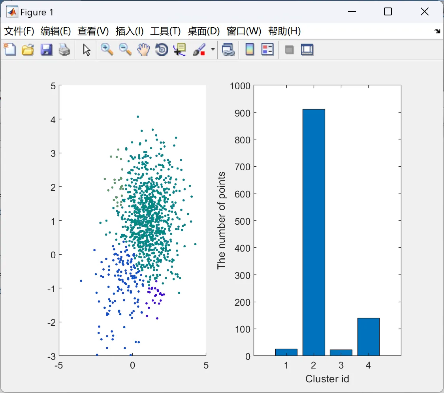This screenshot has height=393, width=444.
Task: Activate the Edit Plot arrow tool
Action: 87,49
